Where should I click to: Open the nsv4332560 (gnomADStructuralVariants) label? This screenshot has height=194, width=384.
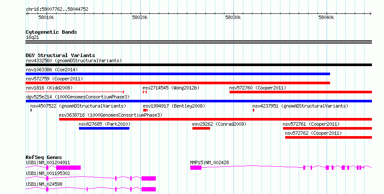pos(74,60)
